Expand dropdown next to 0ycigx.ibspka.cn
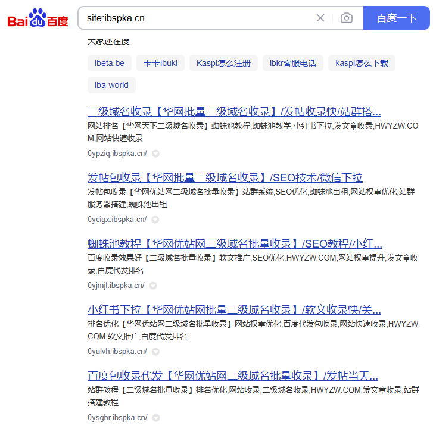 click(155, 220)
